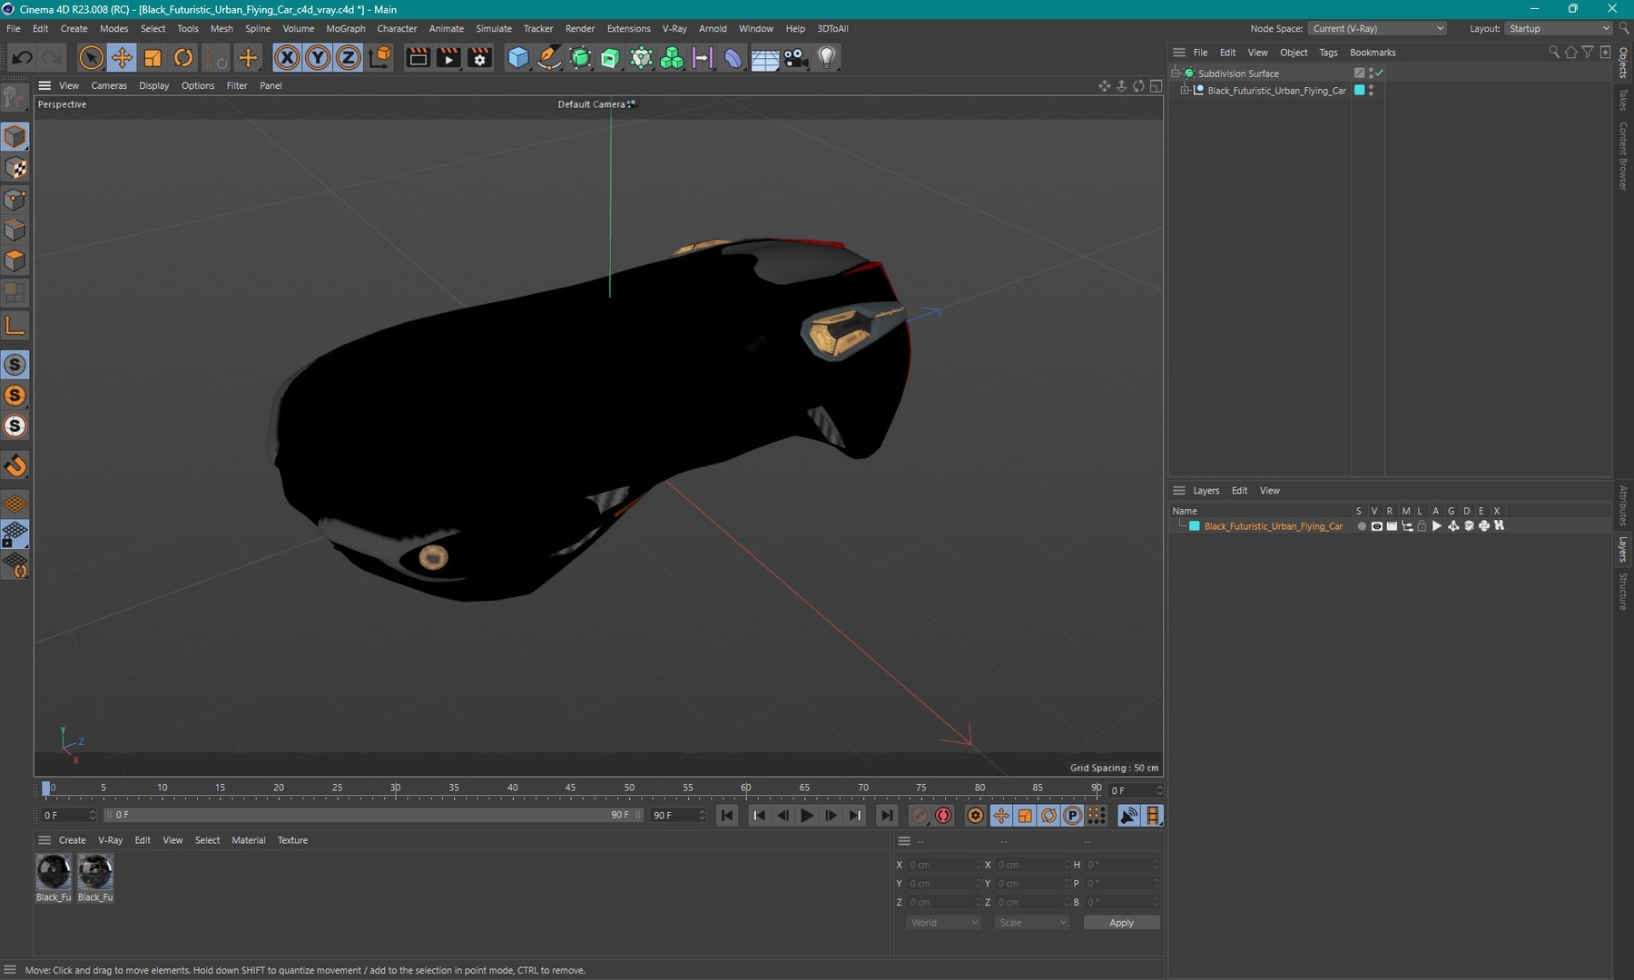The height and width of the screenshot is (980, 1634).
Task: Open the Layout dropdown showing Startup
Action: 1558,28
